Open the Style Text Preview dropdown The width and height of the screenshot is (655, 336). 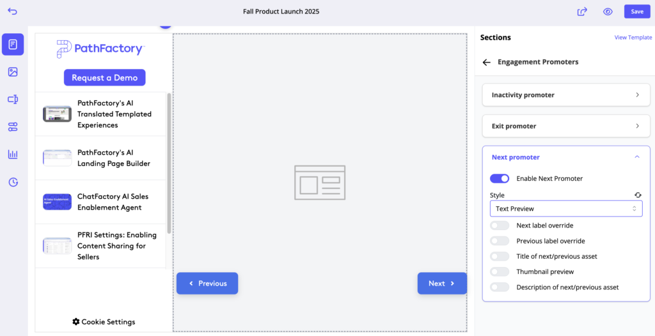tap(565, 209)
